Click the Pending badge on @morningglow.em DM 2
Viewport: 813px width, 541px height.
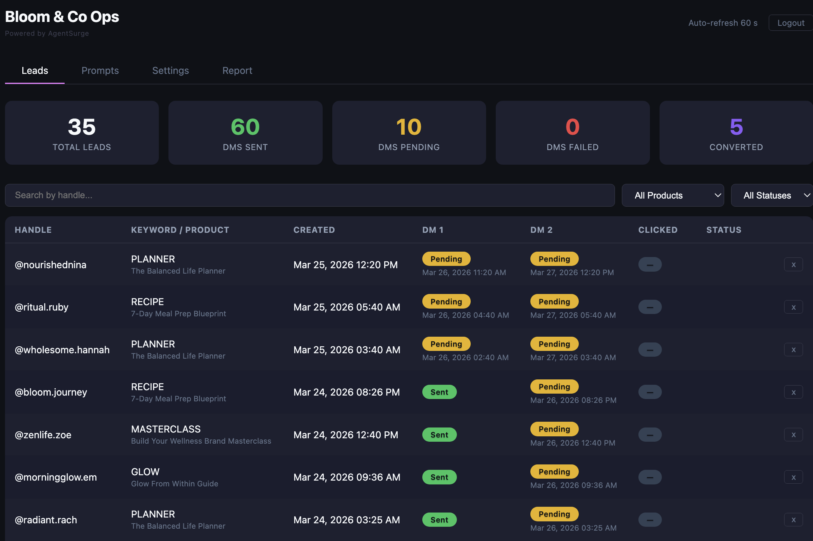point(554,471)
